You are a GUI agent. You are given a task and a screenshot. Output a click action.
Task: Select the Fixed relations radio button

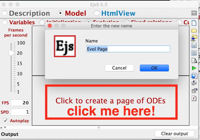126,22
